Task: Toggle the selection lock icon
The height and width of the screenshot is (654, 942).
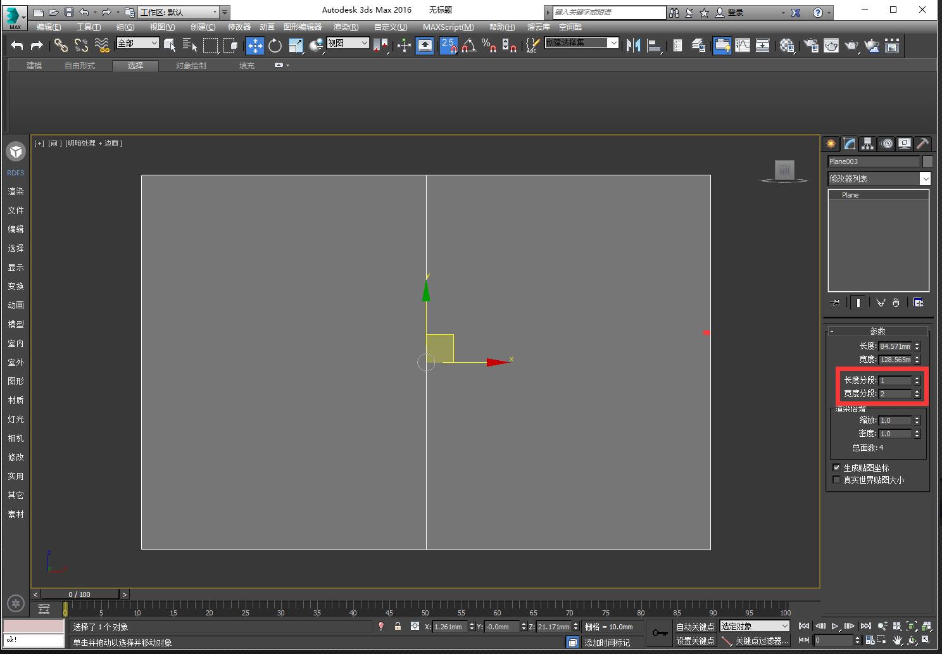Action: [x=398, y=626]
